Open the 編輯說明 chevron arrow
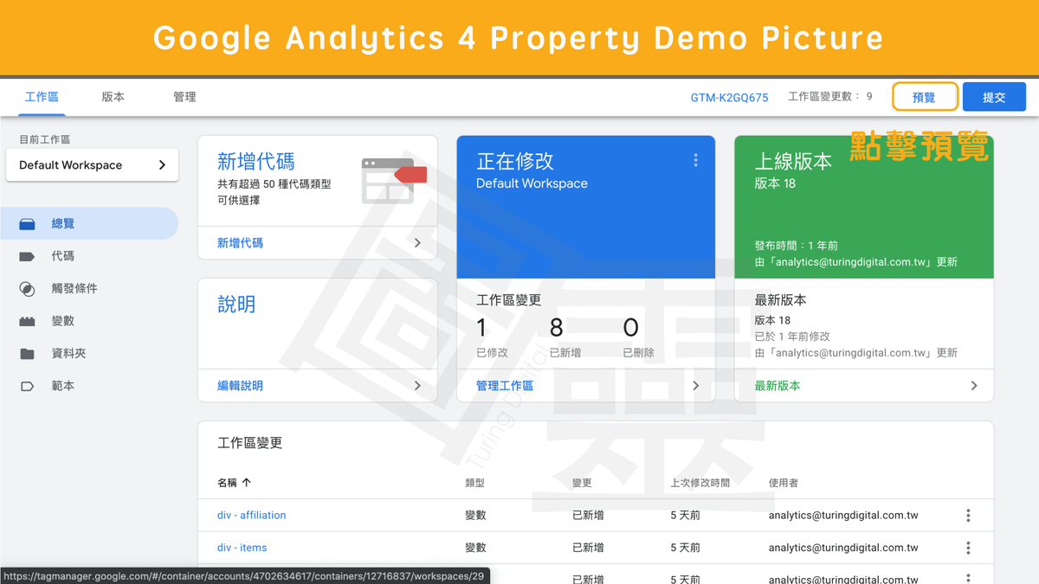Image resolution: width=1039 pixels, height=584 pixels. [x=417, y=386]
